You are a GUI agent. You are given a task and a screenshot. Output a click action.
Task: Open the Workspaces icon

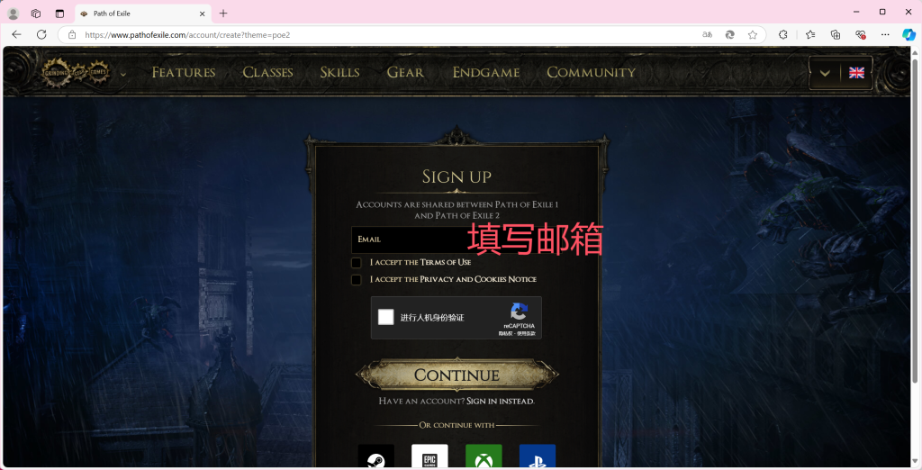coord(36,14)
